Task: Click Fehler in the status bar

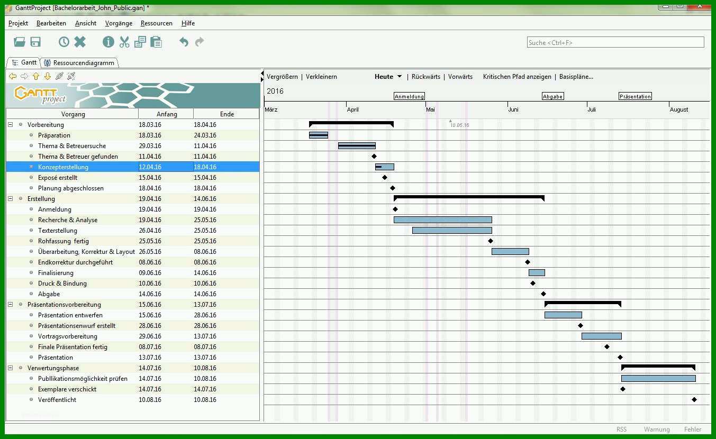Action: click(x=693, y=429)
